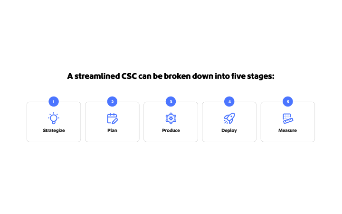Click the Plan calendar pencil icon

112,118
